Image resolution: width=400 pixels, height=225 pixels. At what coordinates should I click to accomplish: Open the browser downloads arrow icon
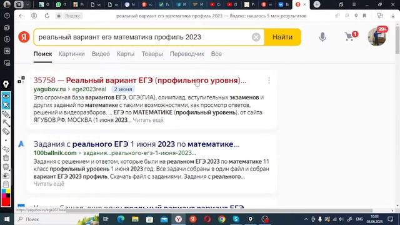(393, 16)
